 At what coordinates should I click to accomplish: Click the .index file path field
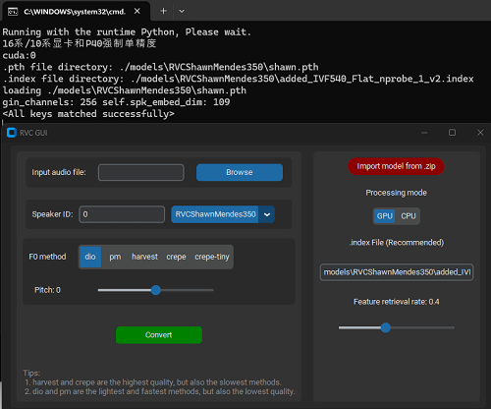tap(397, 272)
